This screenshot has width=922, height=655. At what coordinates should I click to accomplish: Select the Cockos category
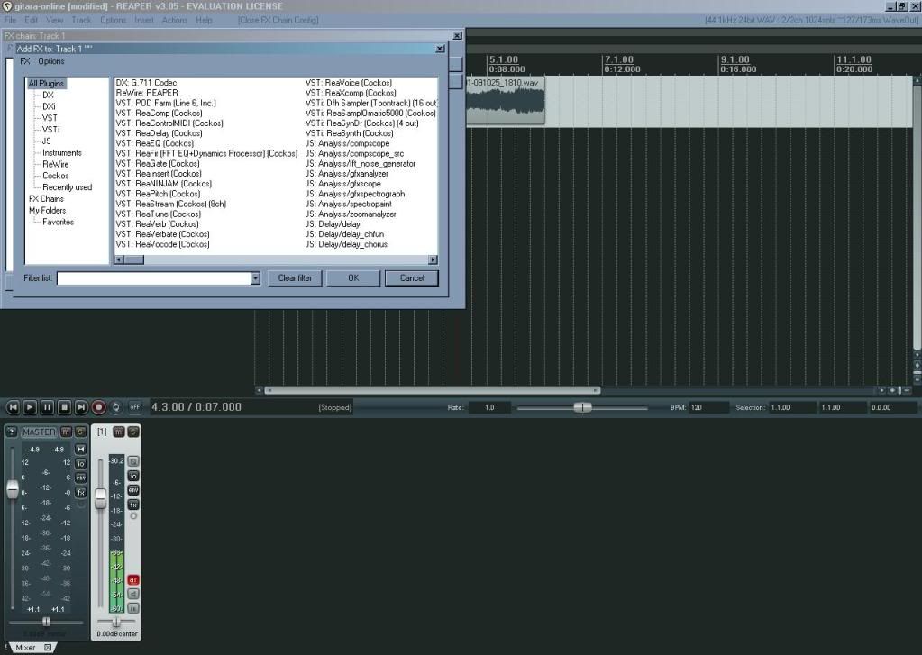pos(55,176)
